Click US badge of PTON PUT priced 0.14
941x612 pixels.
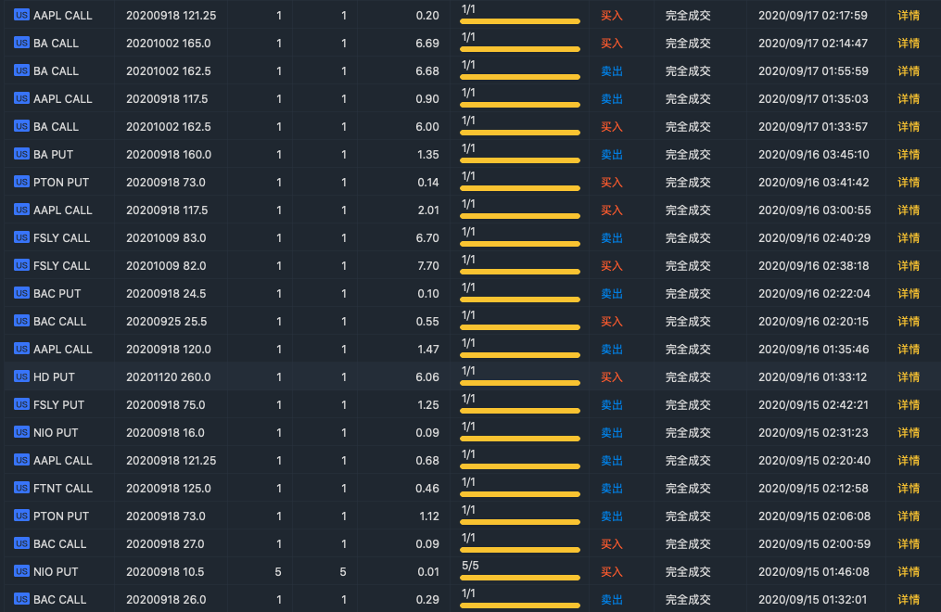click(x=21, y=182)
